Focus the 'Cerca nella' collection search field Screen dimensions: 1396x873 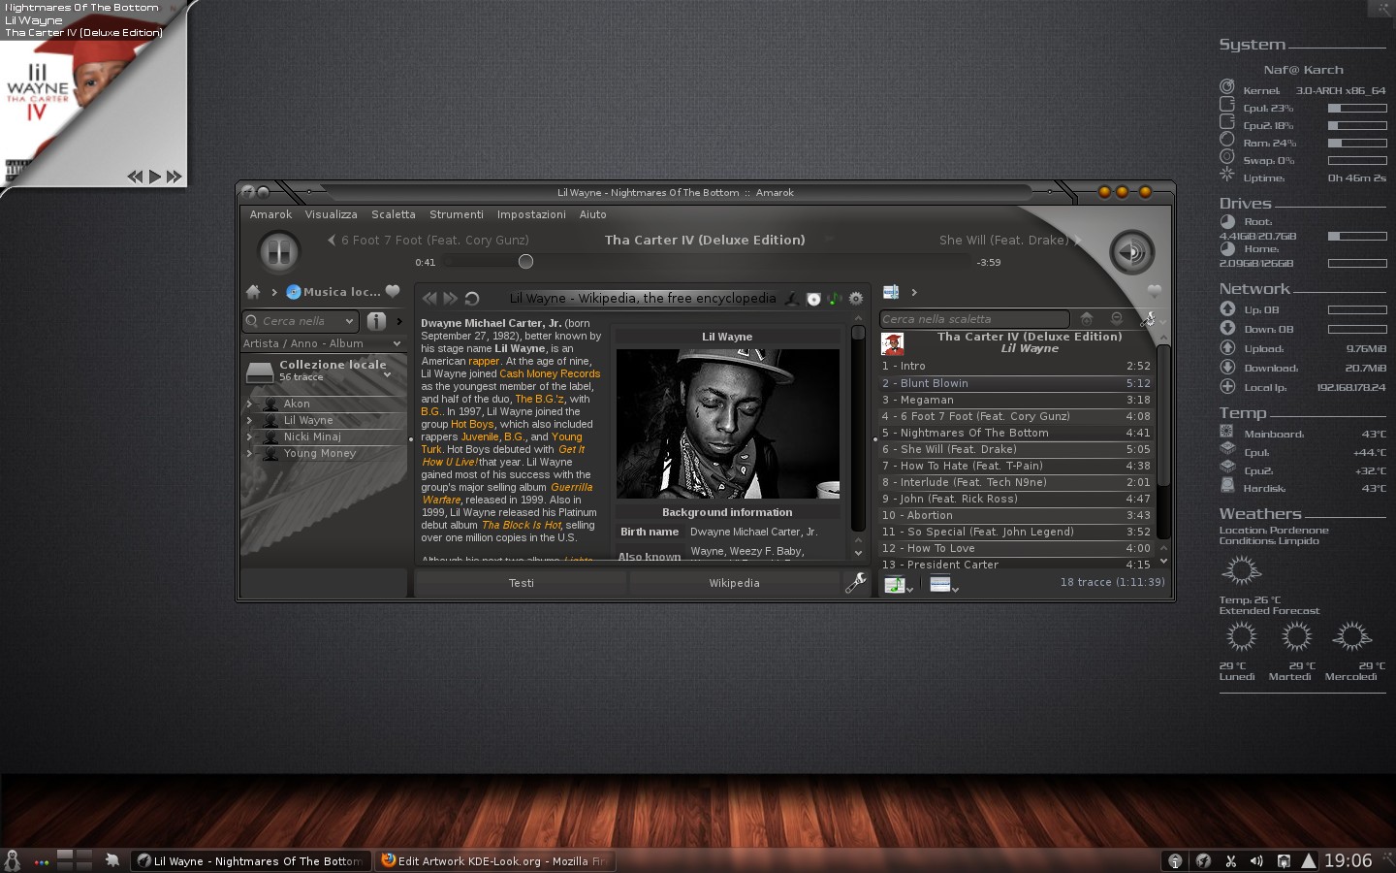pos(300,321)
